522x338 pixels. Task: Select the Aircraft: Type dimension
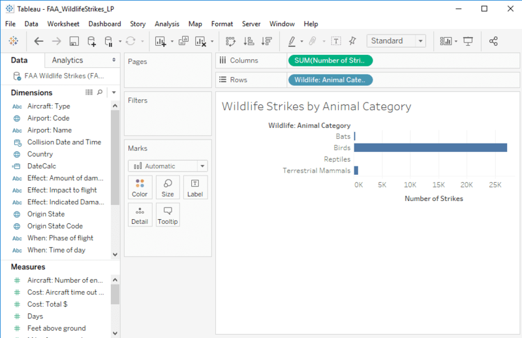[48, 106]
